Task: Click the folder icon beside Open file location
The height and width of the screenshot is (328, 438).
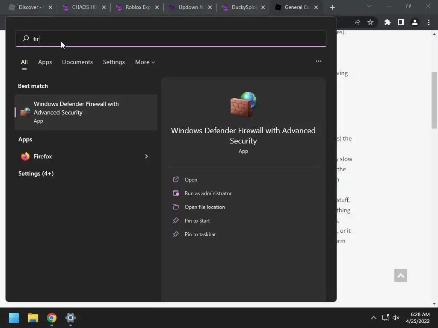Action: [x=176, y=207]
